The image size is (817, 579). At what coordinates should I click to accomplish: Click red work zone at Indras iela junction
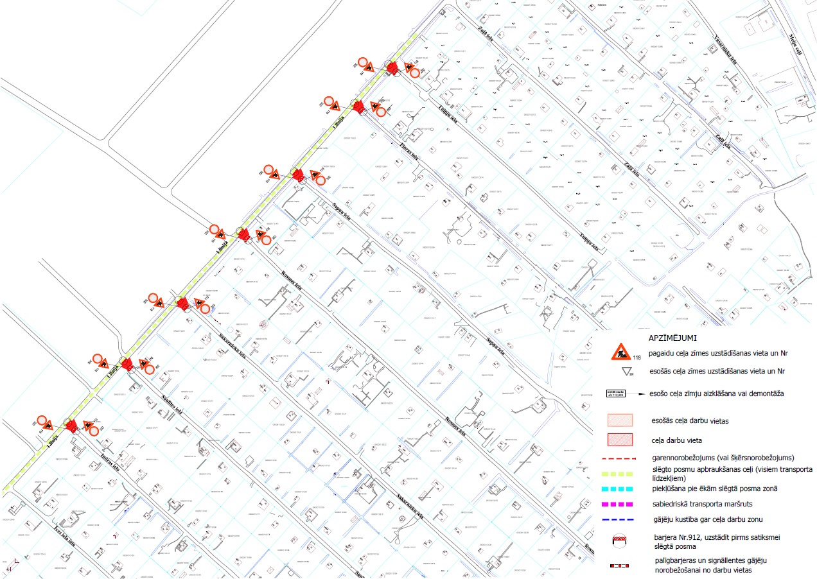tap(71, 425)
